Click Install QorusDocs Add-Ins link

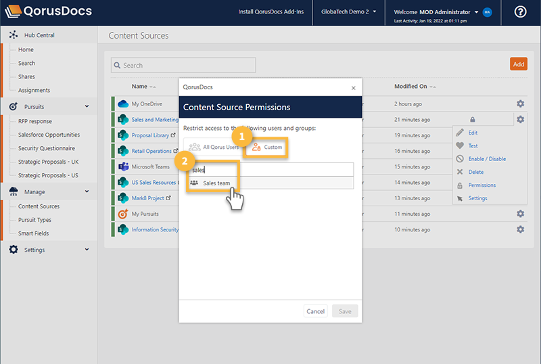[271, 12]
